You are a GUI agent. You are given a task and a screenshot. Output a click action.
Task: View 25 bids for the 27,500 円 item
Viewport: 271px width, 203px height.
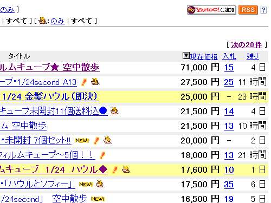click(229, 82)
